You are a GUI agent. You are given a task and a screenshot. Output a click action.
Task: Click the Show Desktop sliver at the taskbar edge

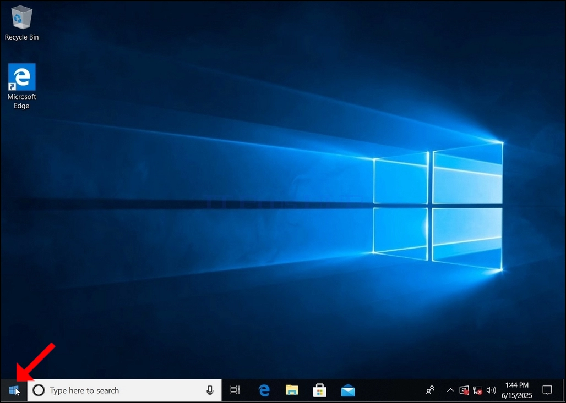pos(563,390)
